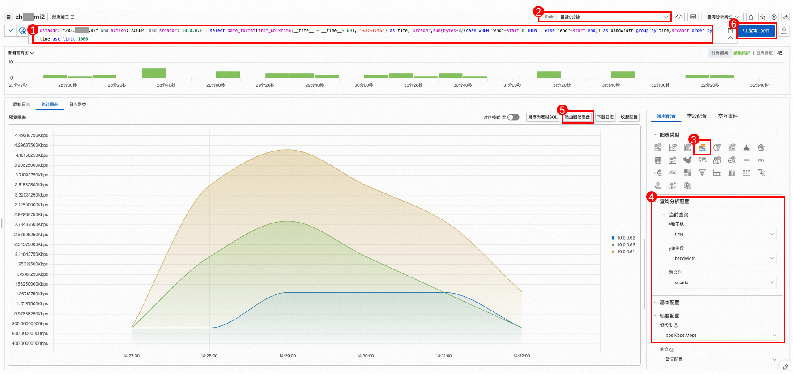The image size is (793, 374).
Task: Select the progress bar chart icon
Action: tap(746, 160)
